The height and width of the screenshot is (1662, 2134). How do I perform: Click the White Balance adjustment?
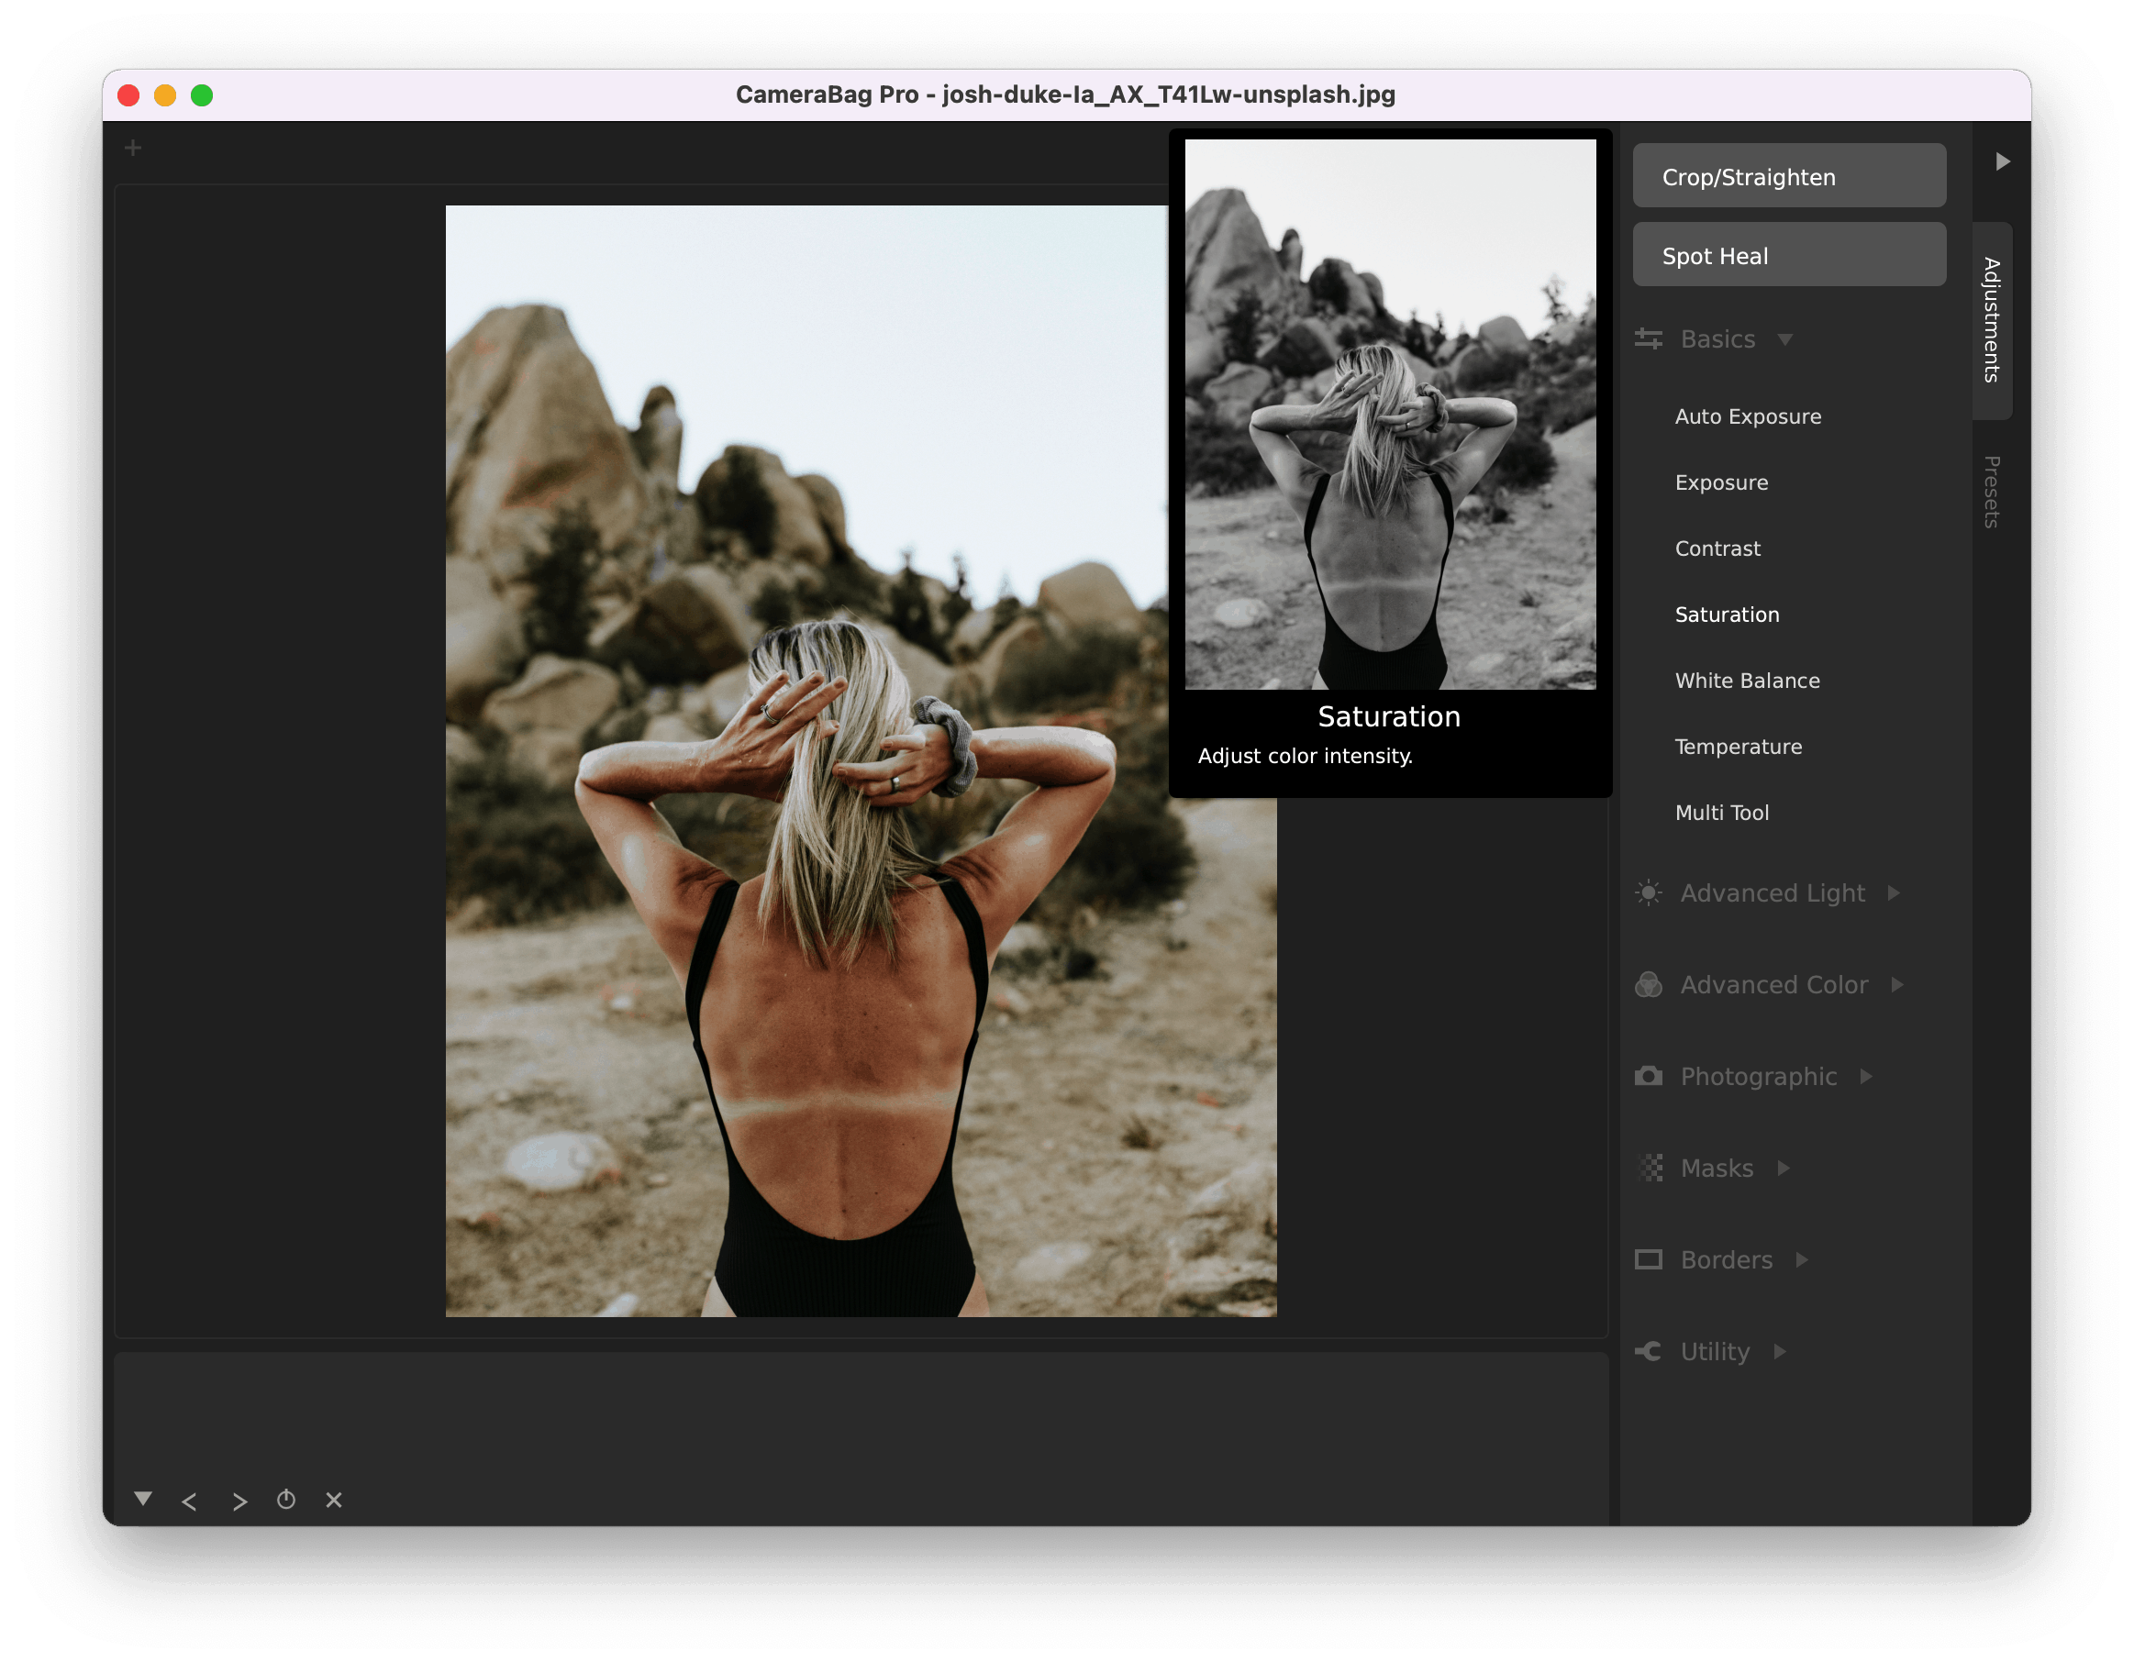click(x=1748, y=681)
